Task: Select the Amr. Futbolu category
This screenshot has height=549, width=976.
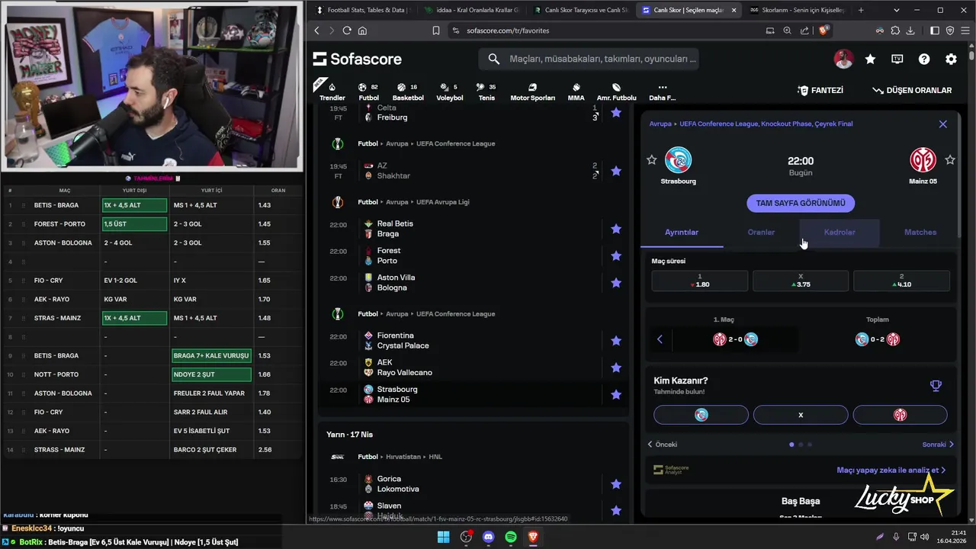Action: (x=616, y=91)
